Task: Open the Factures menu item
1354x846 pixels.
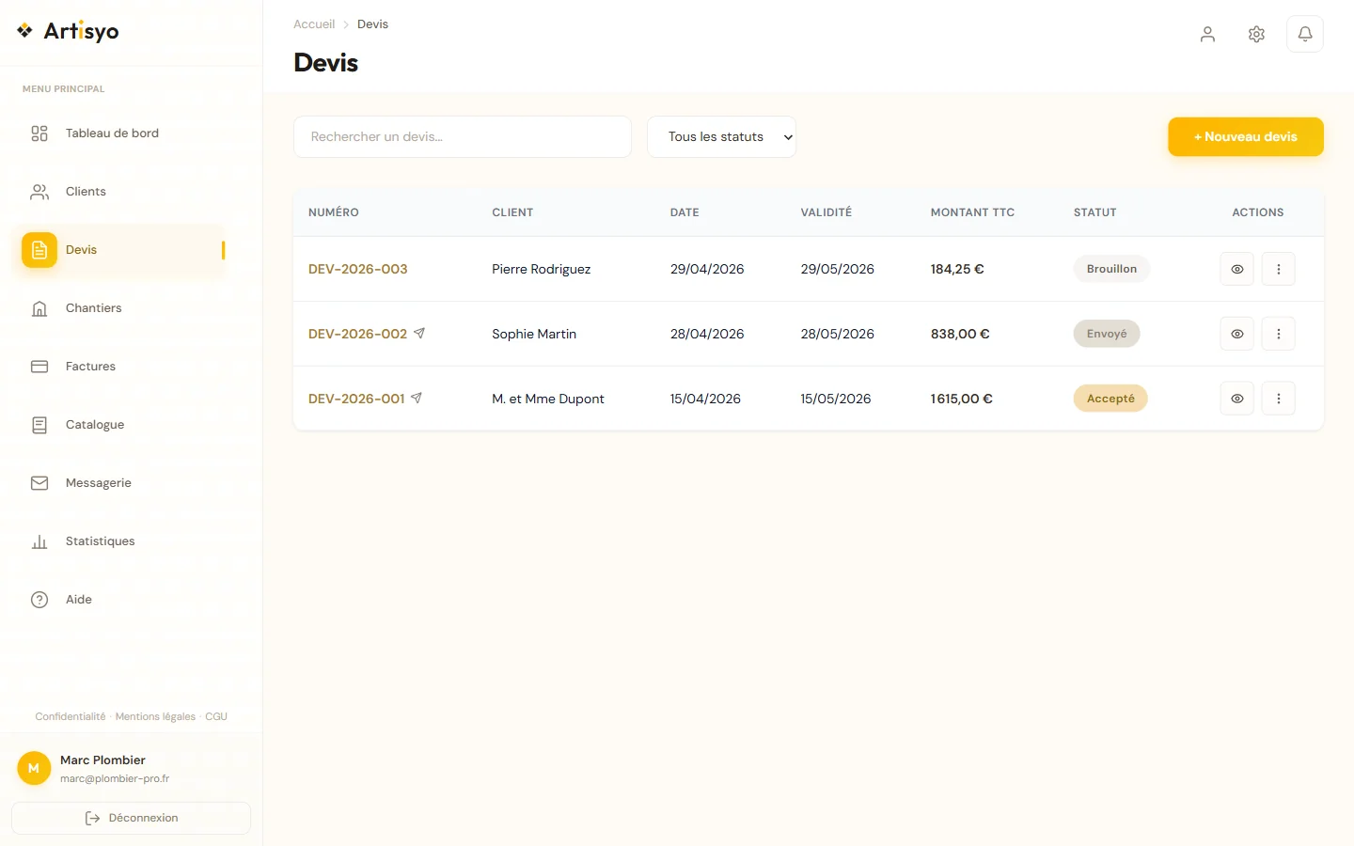Action: 118,367
